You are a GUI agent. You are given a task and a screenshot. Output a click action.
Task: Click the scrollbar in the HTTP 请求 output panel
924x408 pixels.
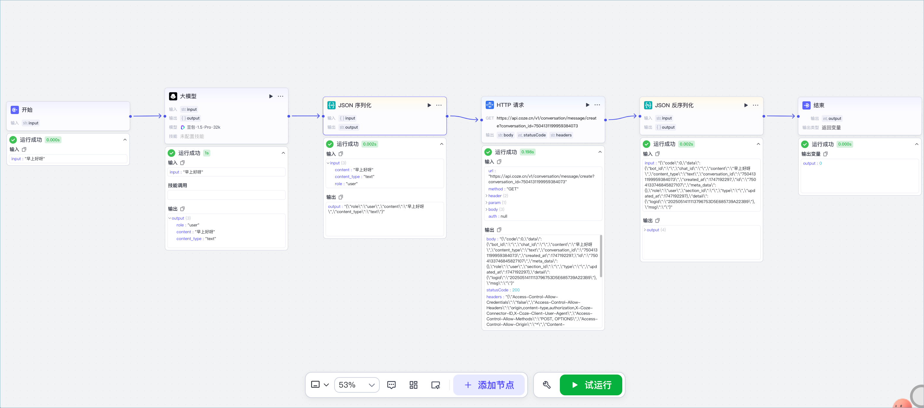601,256
